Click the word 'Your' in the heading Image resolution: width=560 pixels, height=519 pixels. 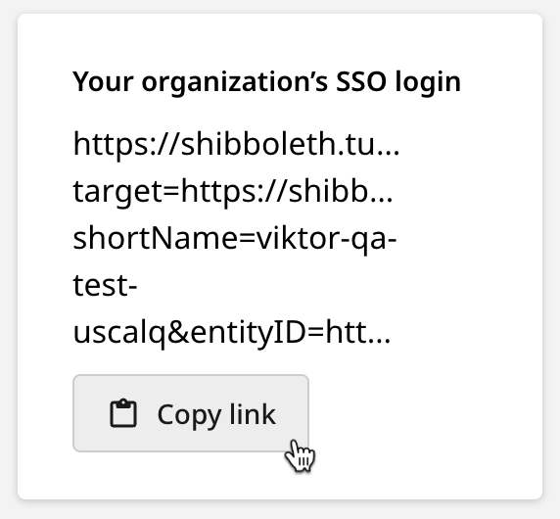click(x=103, y=82)
